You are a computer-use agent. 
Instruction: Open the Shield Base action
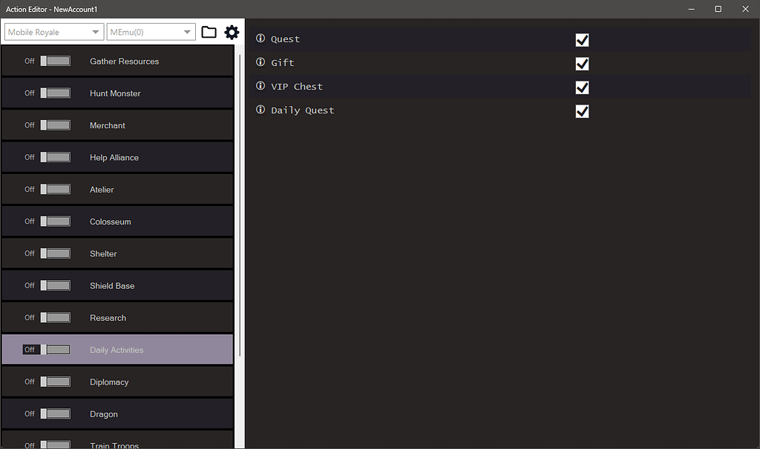(x=112, y=286)
